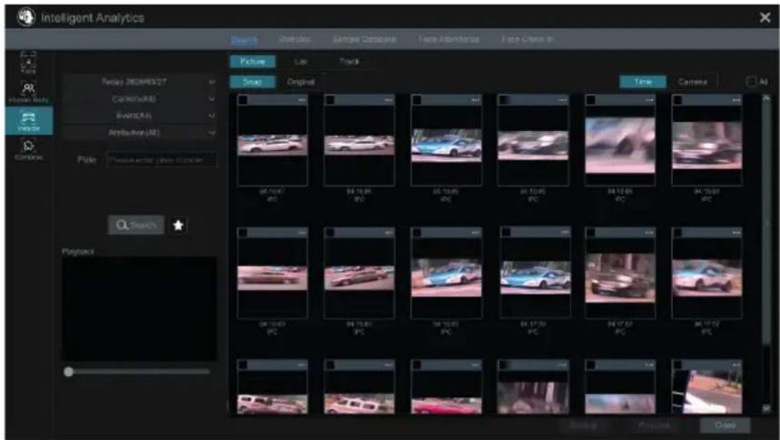Image resolution: width=780 pixels, height=440 pixels.
Task: Open more options on sixth top-row card
Action: (x=736, y=101)
